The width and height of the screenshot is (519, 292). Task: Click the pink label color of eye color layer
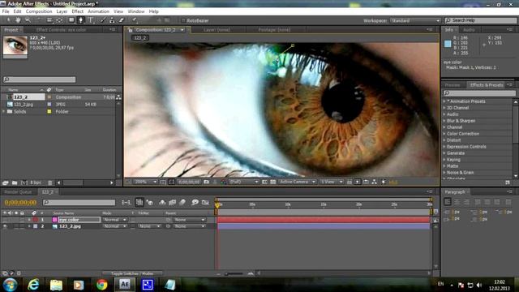54,220
